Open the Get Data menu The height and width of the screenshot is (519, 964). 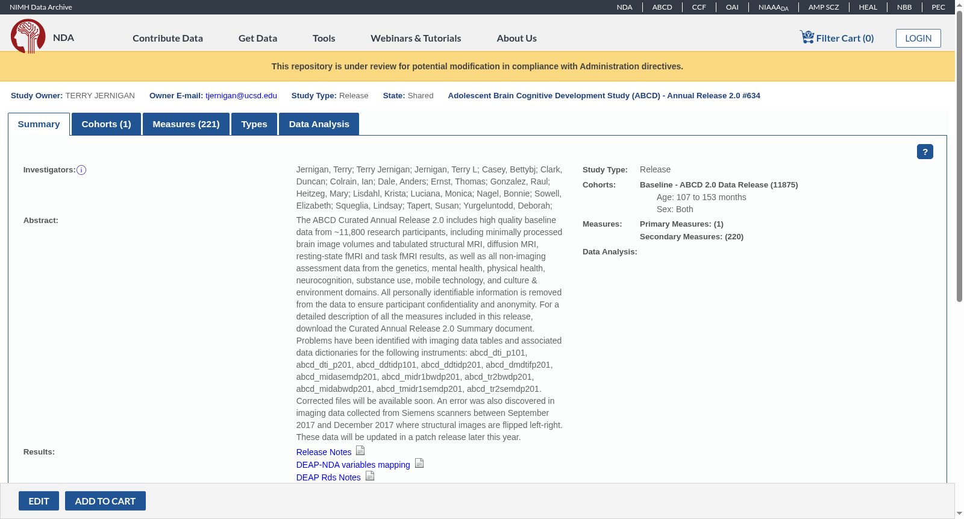pyautogui.click(x=258, y=38)
